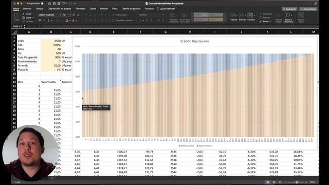Click the zoom out minus button
Image resolution: width=329 pixels, height=185 pixels.
click(285, 182)
